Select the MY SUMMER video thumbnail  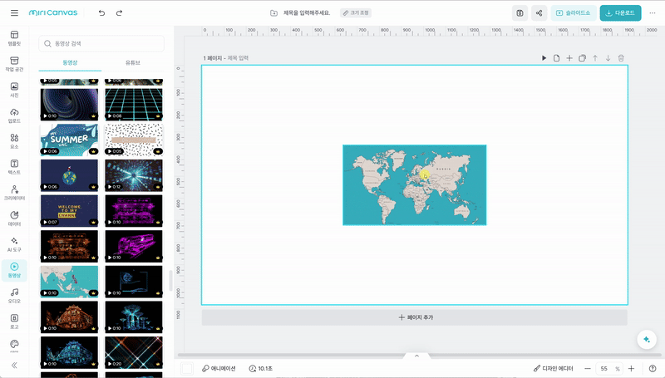tap(69, 140)
